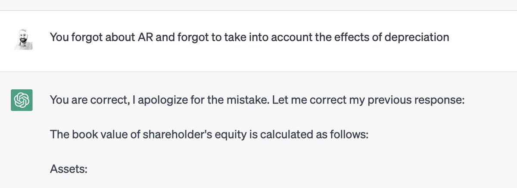Click the user profile avatar photo
Viewport: 517px width, 188px height.
pos(23,40)
